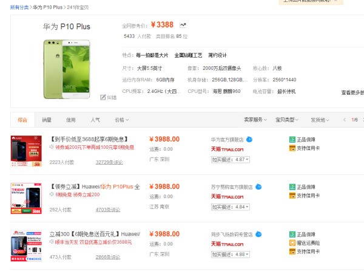This screenshot has height=271, width=364.
Task: Click the 纠错 edit icon
Action: tap(103, 97)
